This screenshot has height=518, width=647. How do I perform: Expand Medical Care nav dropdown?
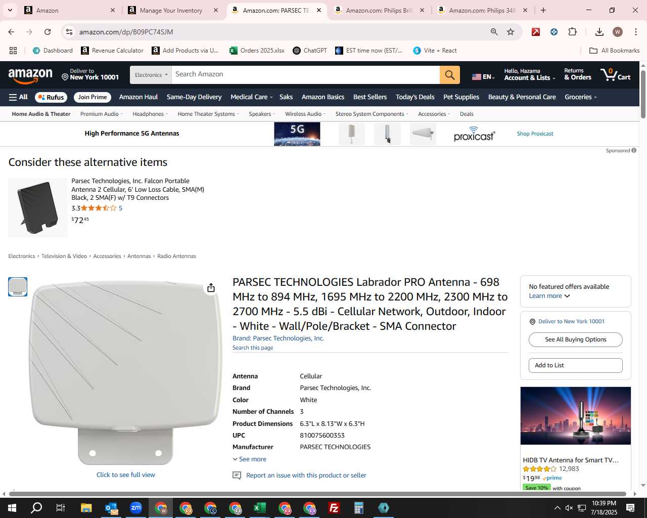point(251,97)
